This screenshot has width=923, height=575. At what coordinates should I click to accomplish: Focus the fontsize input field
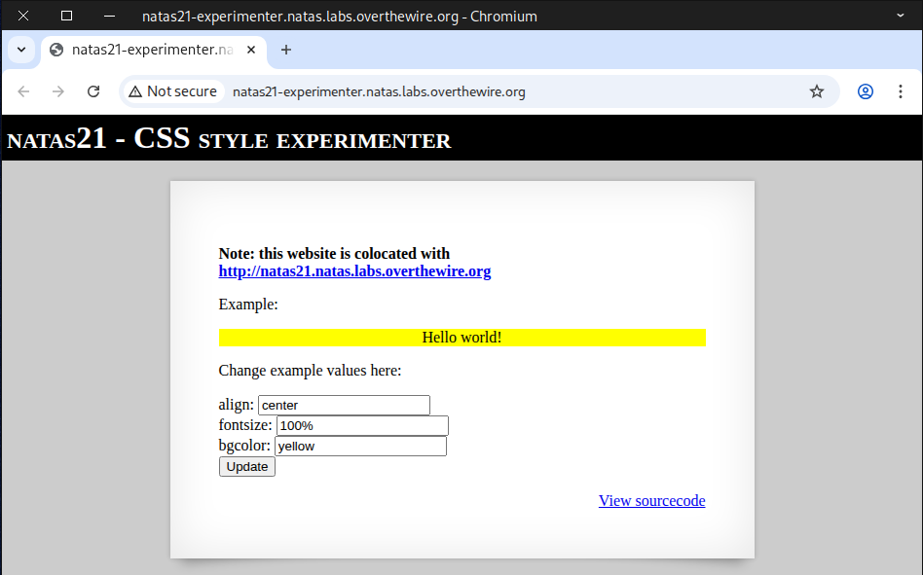point(361,425)
